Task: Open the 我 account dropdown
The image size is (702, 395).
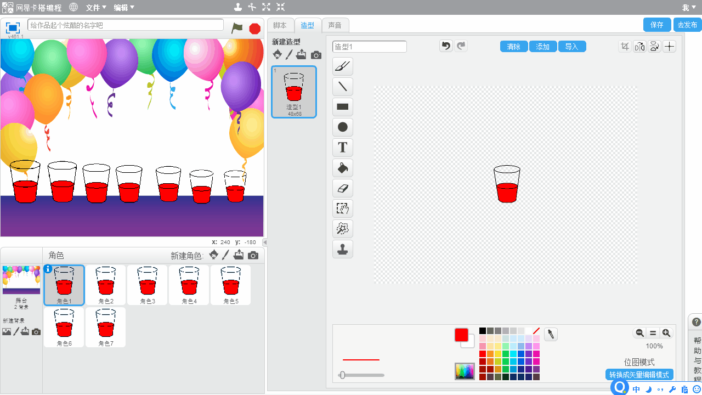Action: (688, 8)
